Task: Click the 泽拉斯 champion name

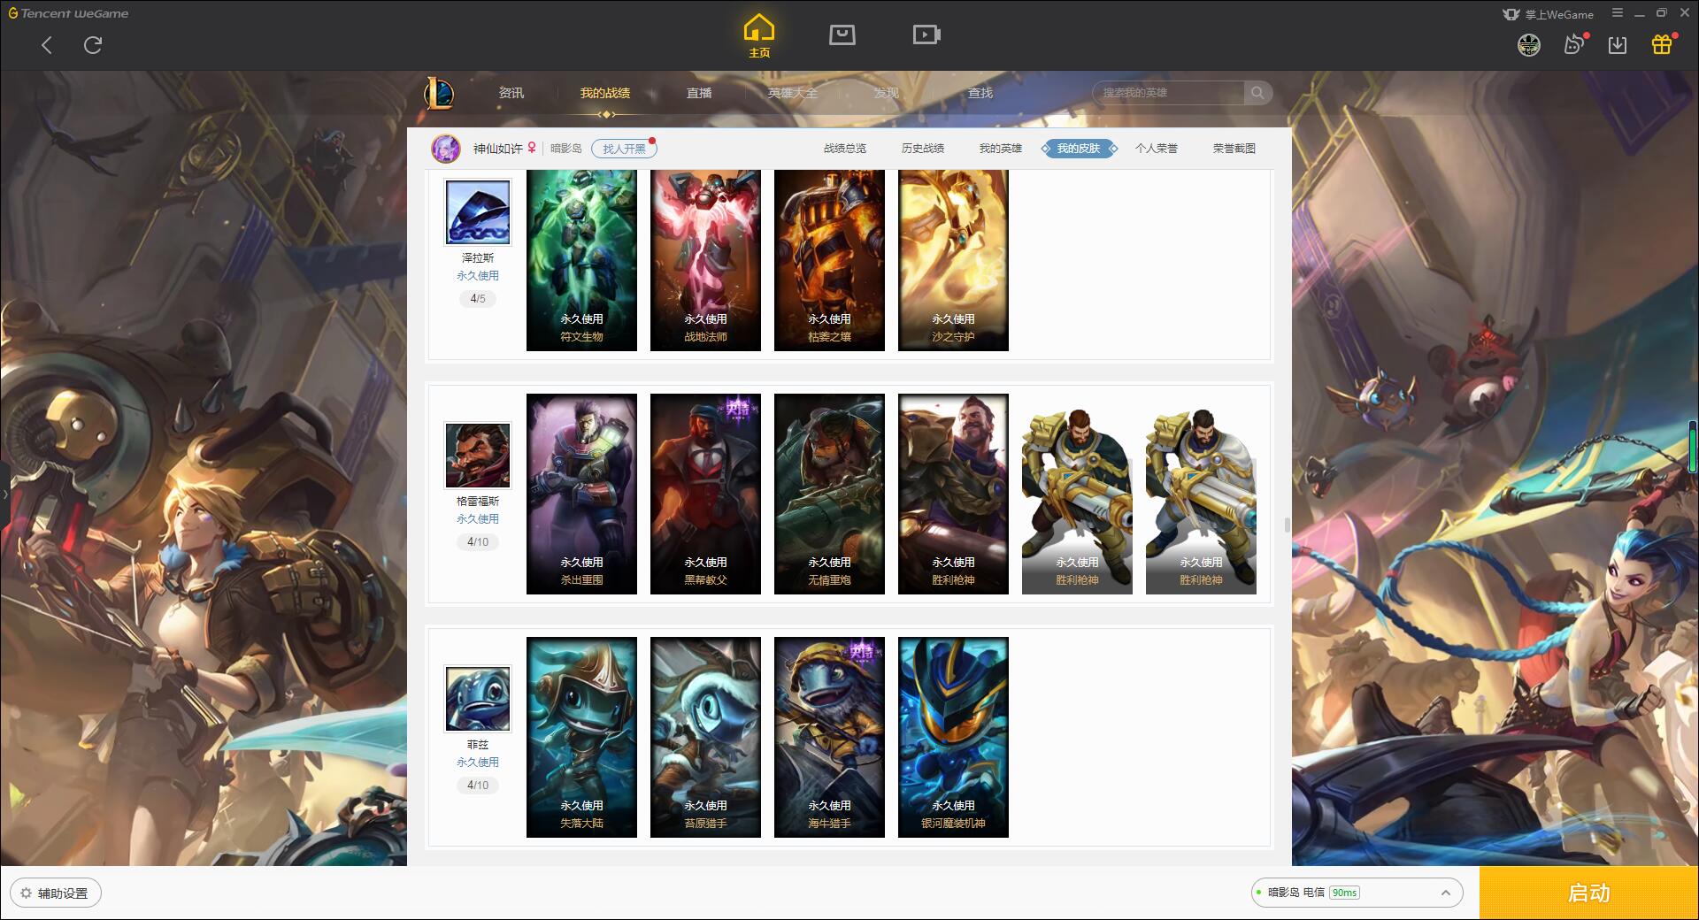Action: pos(478,258)
